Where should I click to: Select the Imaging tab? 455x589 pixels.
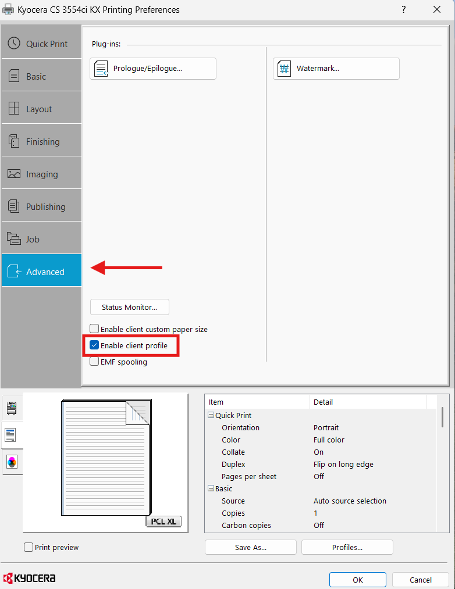point(41,174)
